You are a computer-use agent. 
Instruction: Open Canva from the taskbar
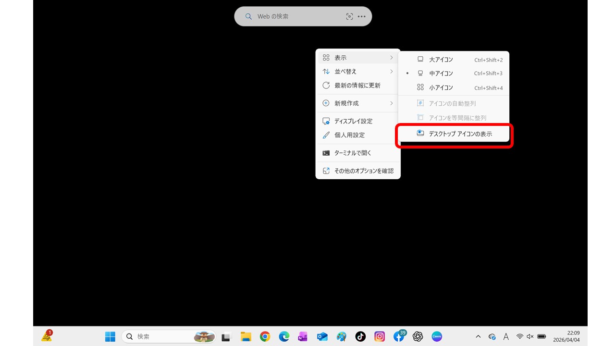click(437, 336)
